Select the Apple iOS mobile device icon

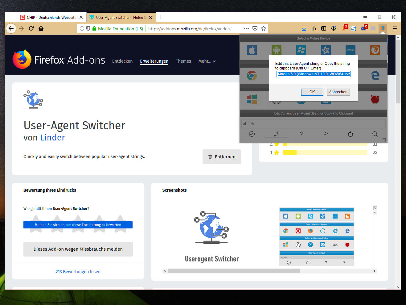tap(252, 50)
